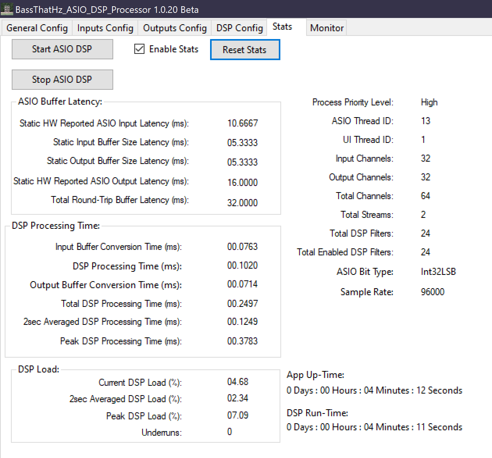This screenshot has width=492, height=458.
Task: Select Peak DSP Processing Time value 00.3783
Action: pyautogui.click(x=242, y=341)
